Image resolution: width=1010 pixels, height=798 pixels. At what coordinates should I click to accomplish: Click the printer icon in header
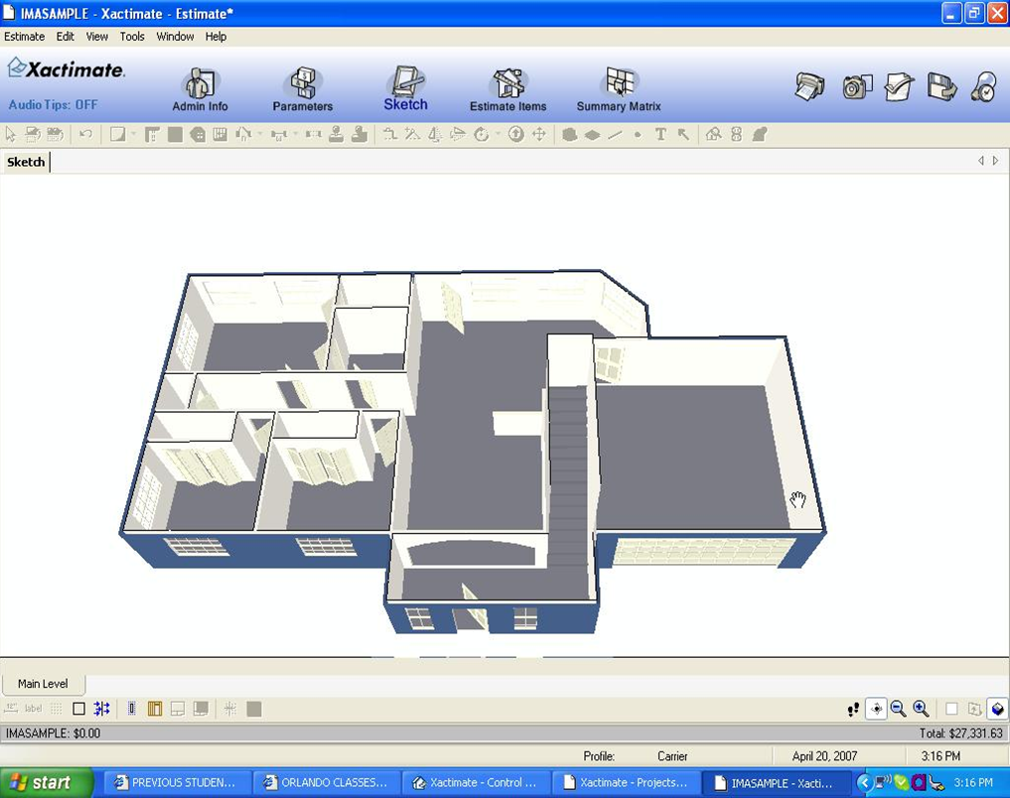(x=809, y=86)
